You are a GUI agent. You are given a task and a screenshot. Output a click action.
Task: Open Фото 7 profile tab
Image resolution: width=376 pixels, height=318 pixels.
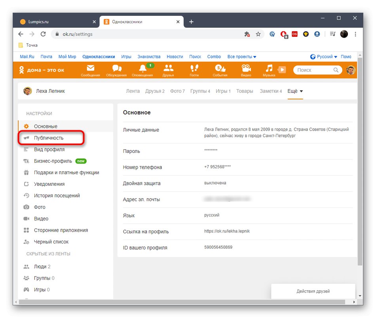tap(177, 91)
